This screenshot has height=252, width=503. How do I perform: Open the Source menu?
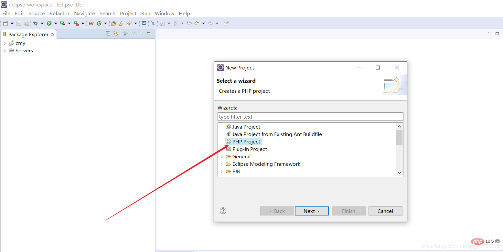(37, 13)
